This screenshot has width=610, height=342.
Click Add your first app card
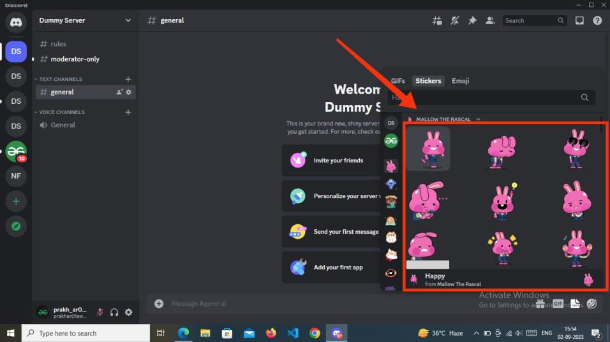(331, 267)
